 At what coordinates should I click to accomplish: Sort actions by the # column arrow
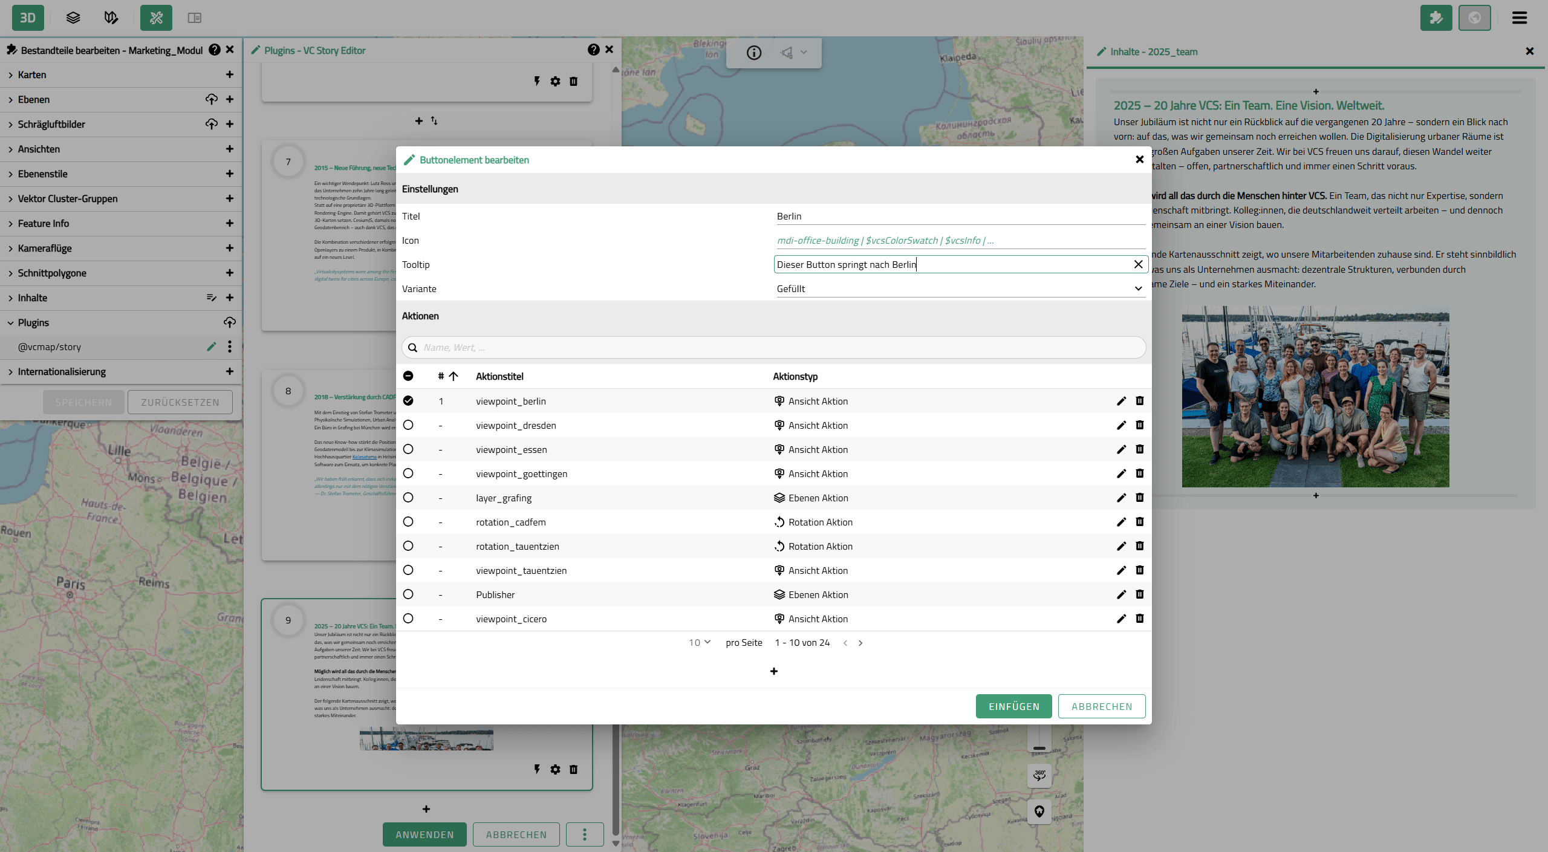coord(453,376)
